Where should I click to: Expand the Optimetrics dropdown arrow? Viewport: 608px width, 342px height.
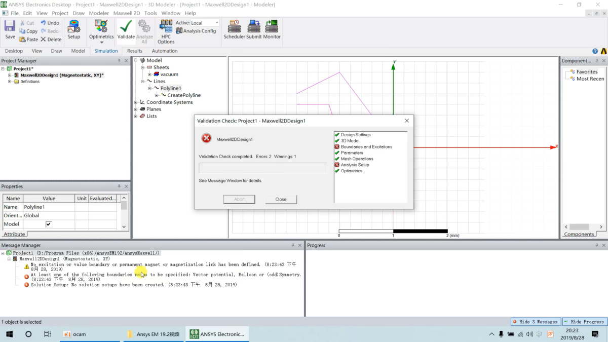click(101, 43)
